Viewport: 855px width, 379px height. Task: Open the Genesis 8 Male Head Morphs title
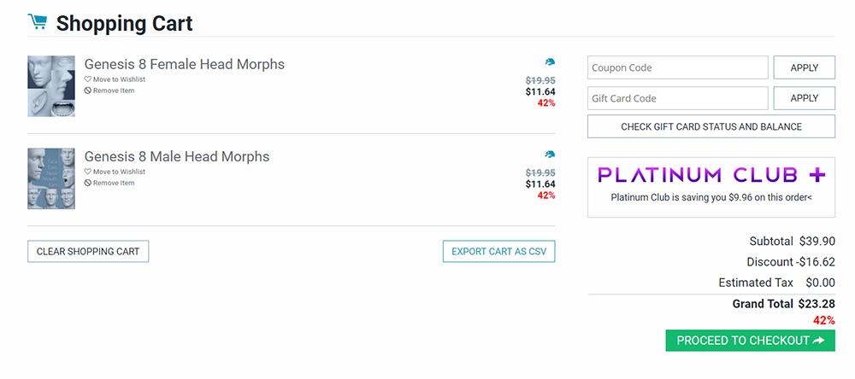pyautogui.click(x=177, y=156)
